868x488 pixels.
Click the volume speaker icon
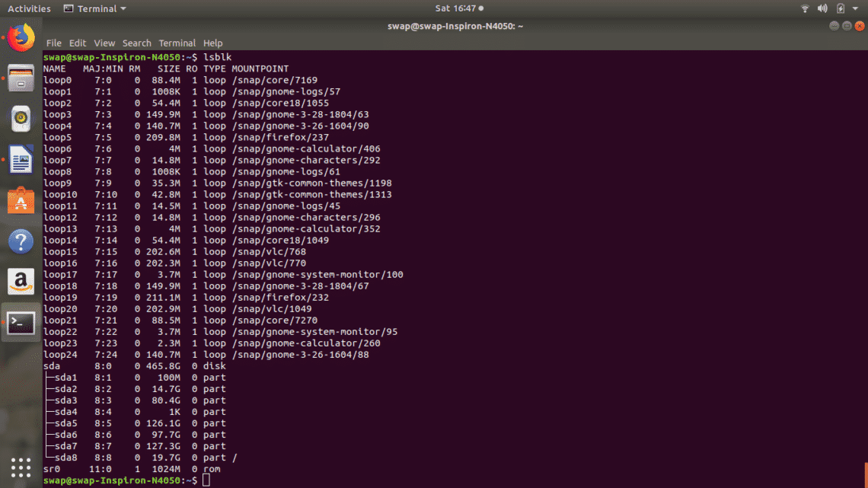point(822,8)
